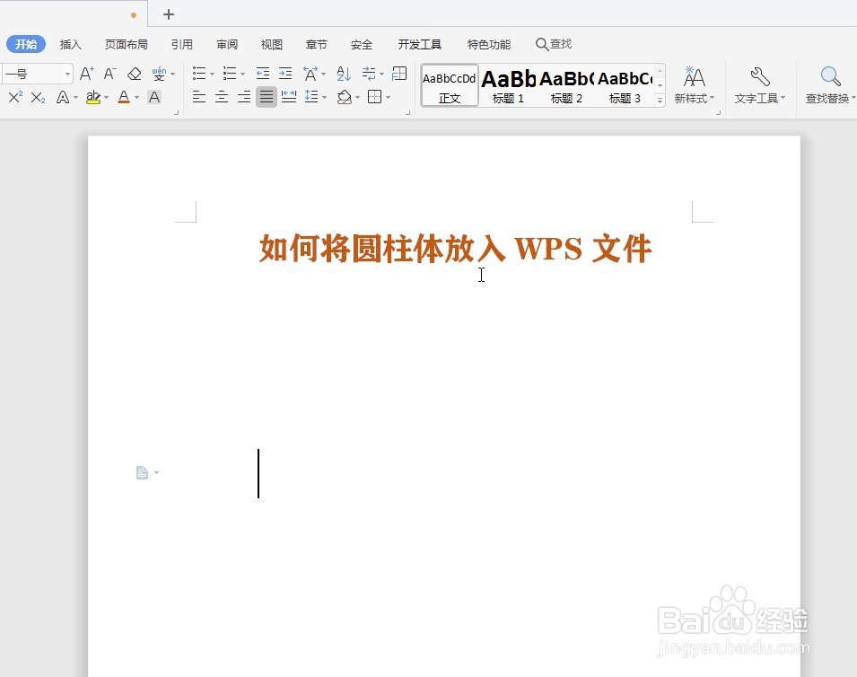Open the font color picker
Screen dimensions: 857x677
tap(124, 97)
